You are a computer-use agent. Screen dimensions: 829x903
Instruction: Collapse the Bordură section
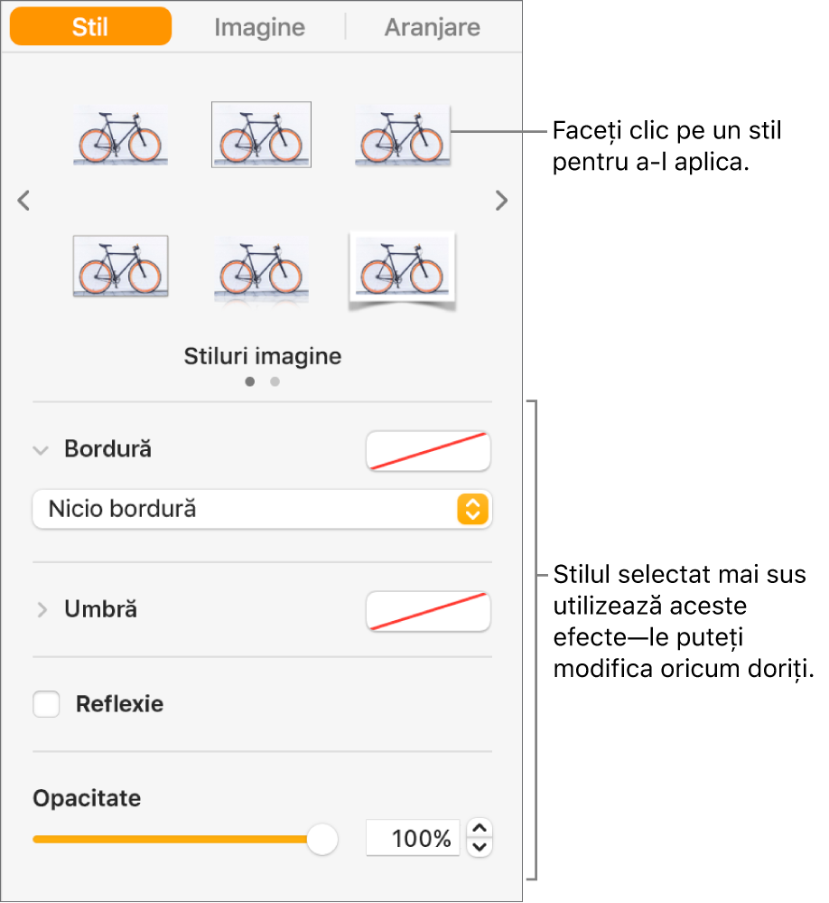(x=41, y=450)
